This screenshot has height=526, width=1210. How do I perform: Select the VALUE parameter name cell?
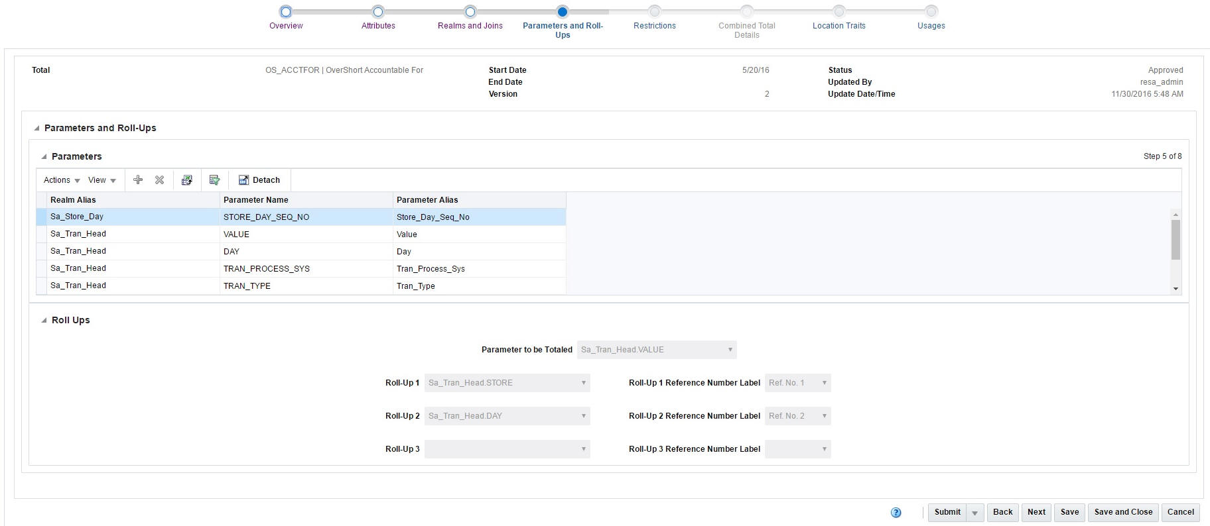click(x=306, y=235)
